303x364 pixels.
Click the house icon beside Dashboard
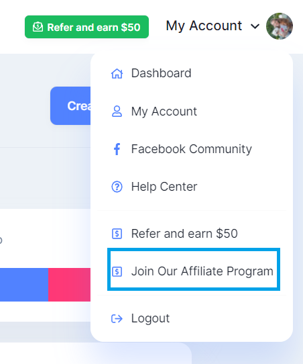(117, 74)
